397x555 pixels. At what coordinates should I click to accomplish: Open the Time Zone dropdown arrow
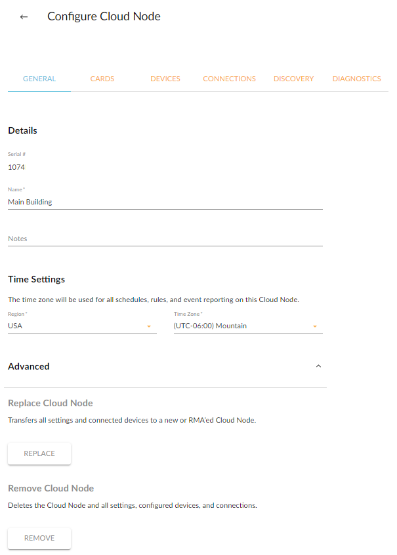[x=314, y=326]
